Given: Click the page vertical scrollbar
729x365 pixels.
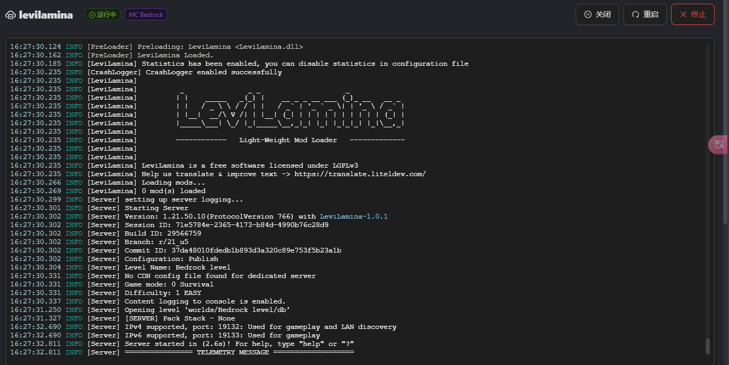Looking at the screenshot, I should 726,111.
